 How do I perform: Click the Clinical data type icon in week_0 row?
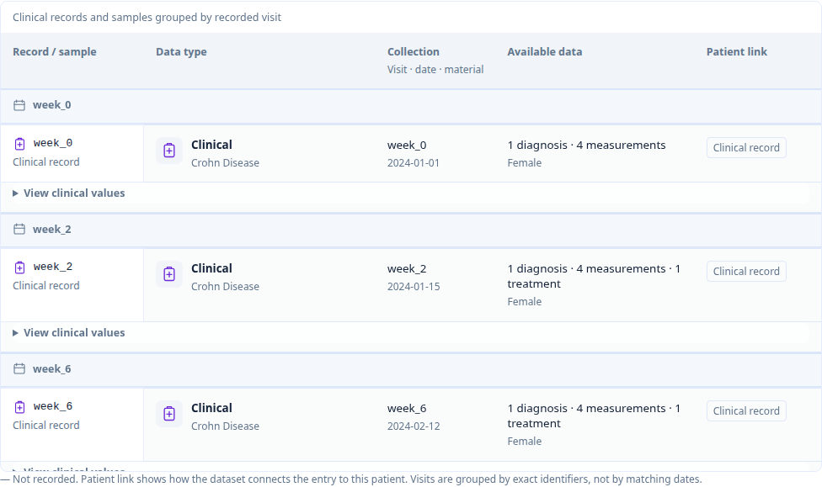click(x=169, y=151)
